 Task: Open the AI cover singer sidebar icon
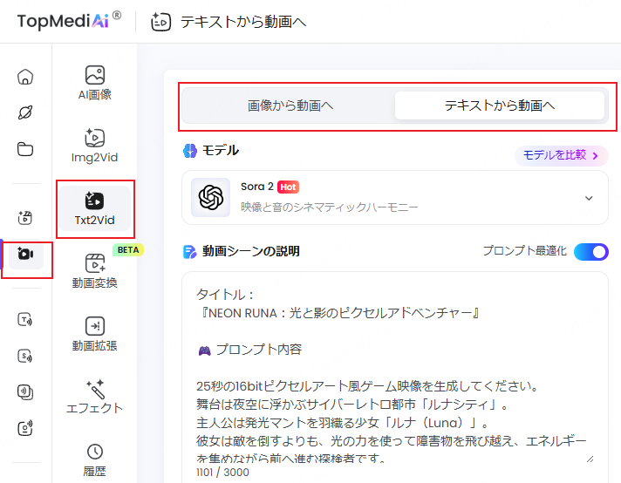pyautogui.click(x=25, y=428)
